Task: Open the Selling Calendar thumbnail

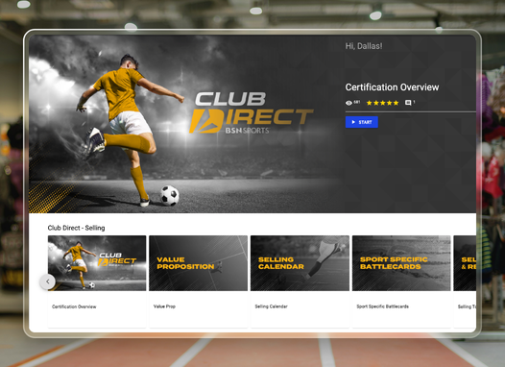Action: click(300, 263)
